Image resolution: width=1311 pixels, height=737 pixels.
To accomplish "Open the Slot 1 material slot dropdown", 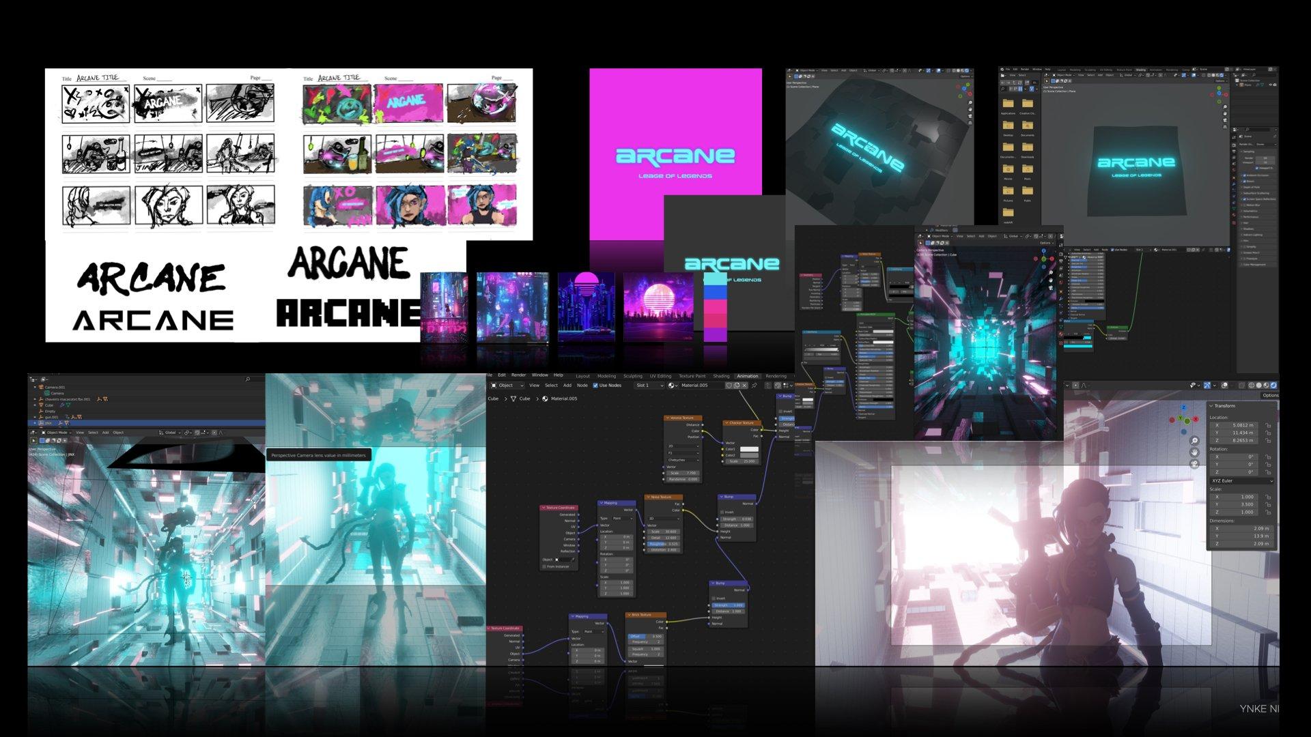I will pyautogui.click(x=649, y=386).
